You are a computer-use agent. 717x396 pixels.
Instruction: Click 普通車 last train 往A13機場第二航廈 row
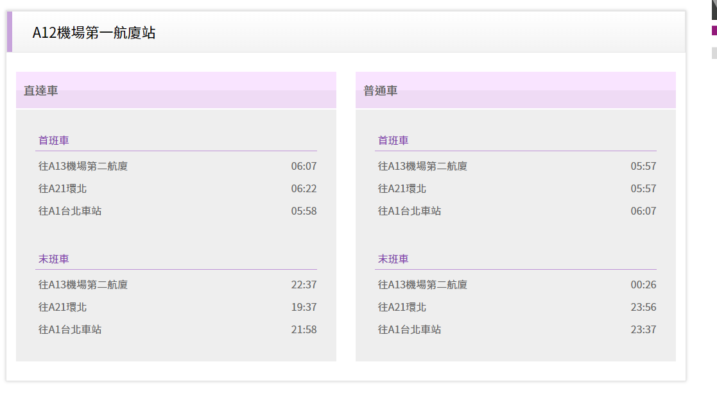(x=516, y=285)
